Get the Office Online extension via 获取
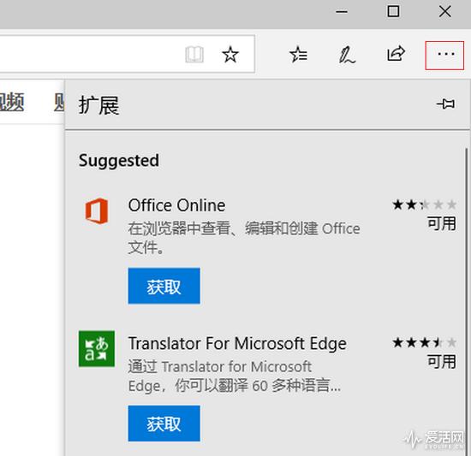 point(164,286)
